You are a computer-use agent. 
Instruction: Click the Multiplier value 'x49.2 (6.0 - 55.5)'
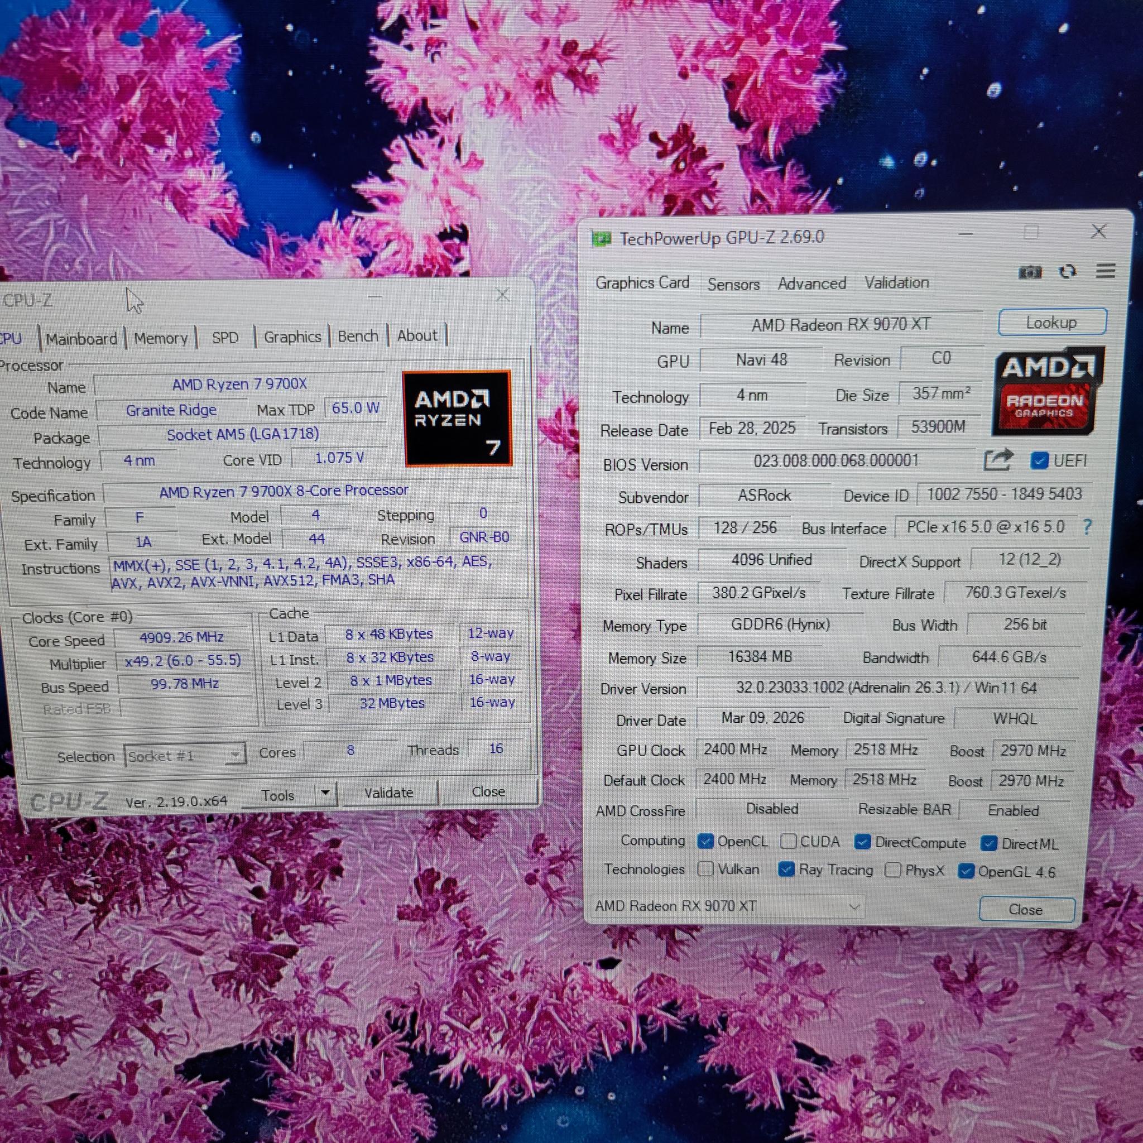point(183,660)
